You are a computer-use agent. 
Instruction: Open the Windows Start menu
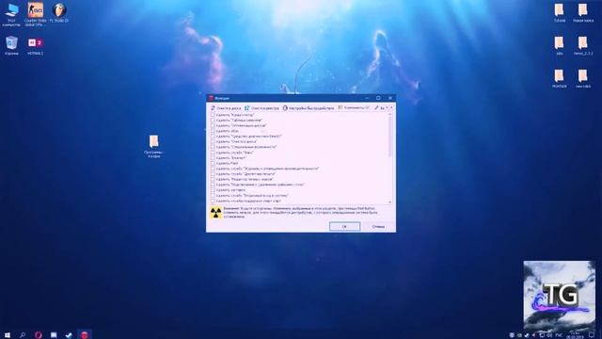(8, 335)
